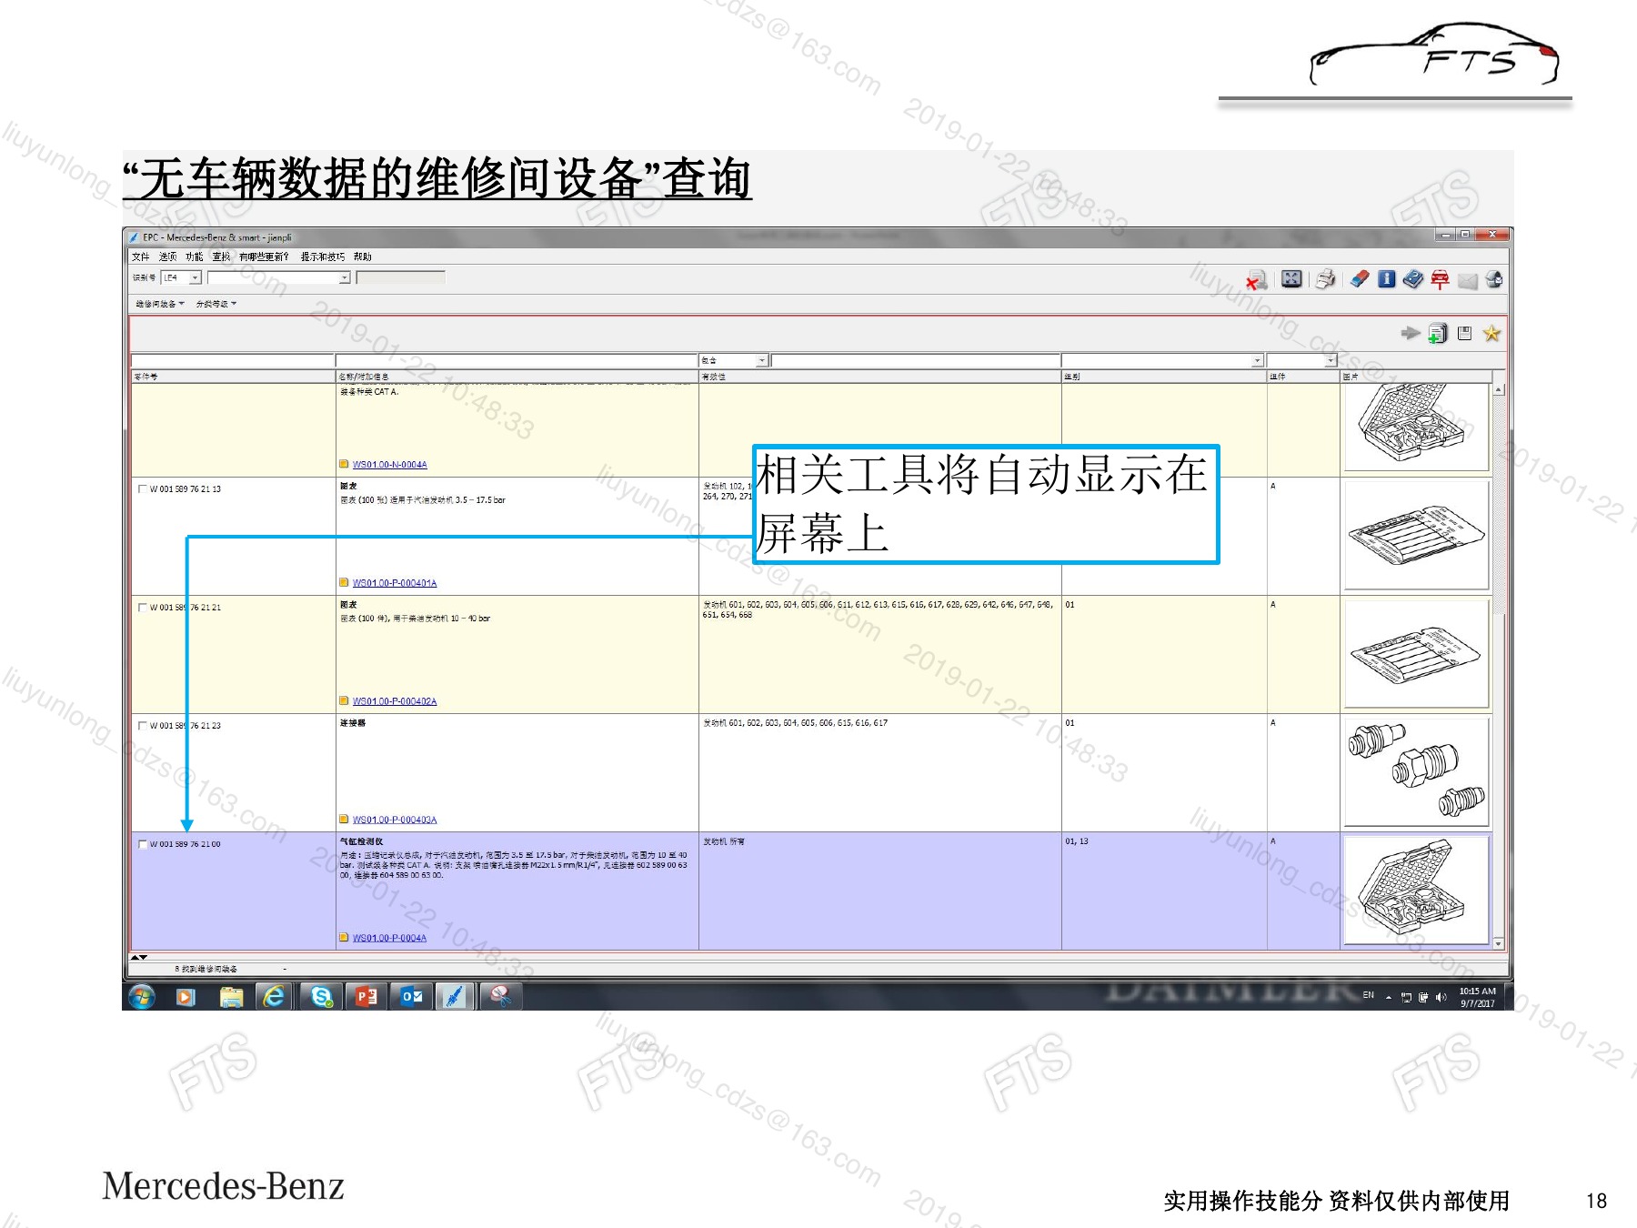Click the printer icon in the toolbar
The height and width of the screenshot is (1228, 1637).
click(1326, 279)
